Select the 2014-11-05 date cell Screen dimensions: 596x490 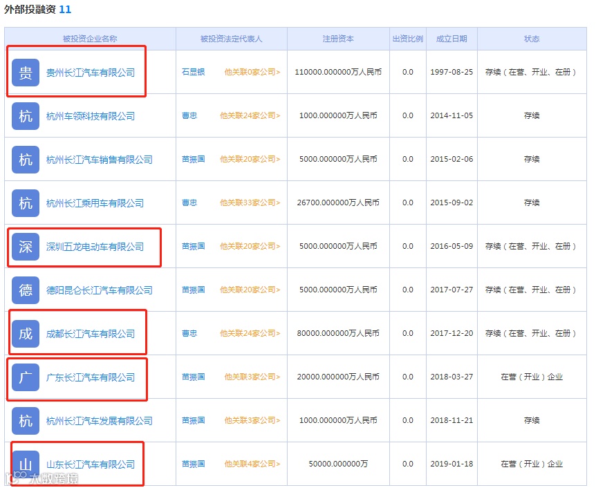coord(451,115)
